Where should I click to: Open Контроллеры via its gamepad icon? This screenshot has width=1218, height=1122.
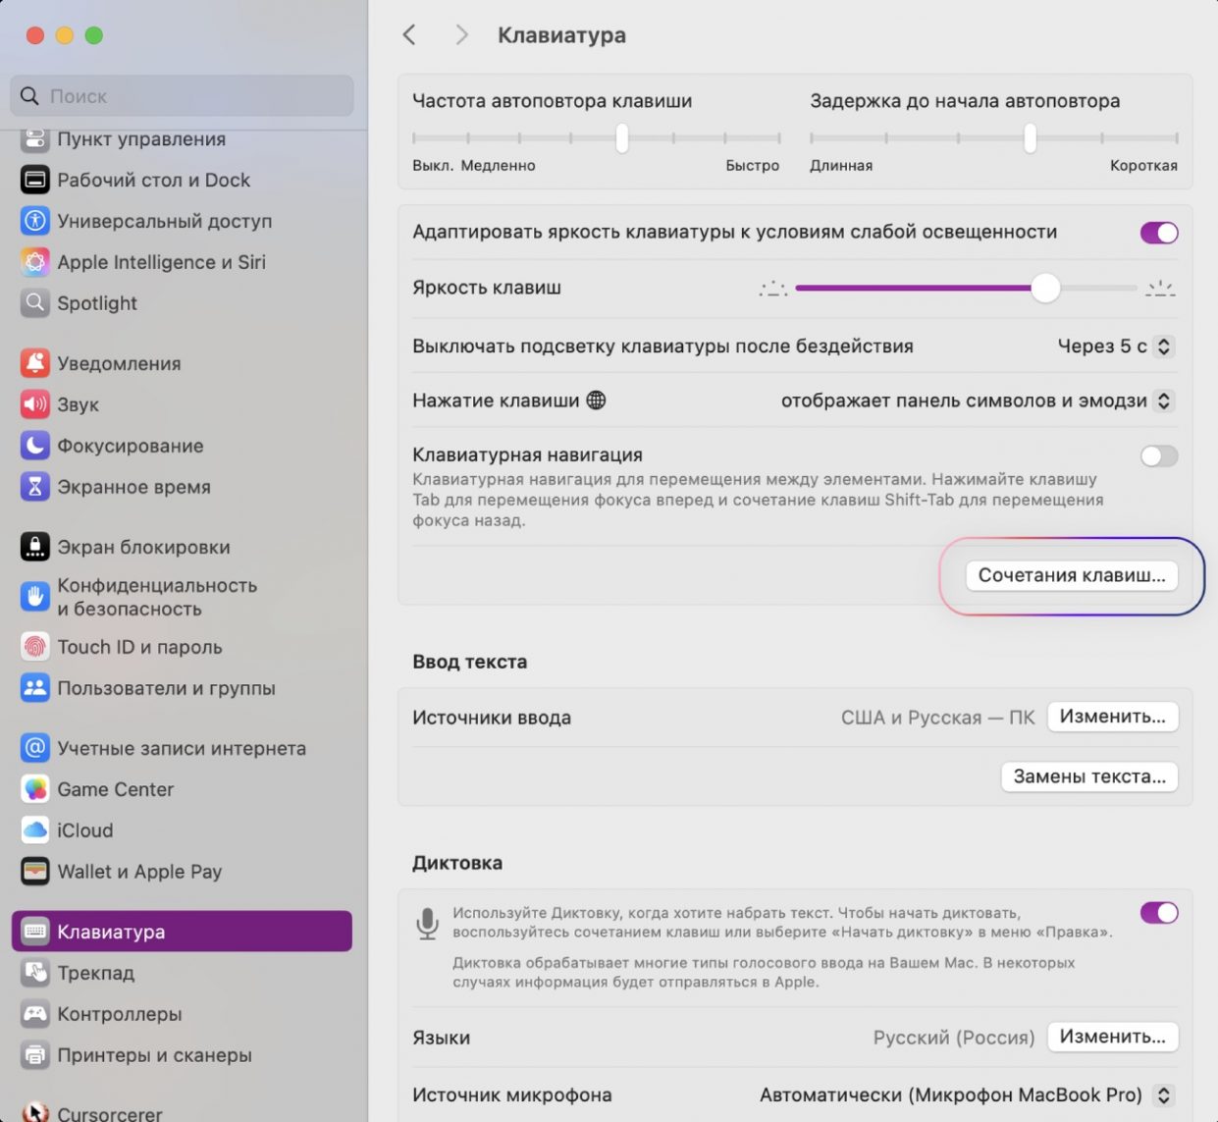[x=35, y=1014]
